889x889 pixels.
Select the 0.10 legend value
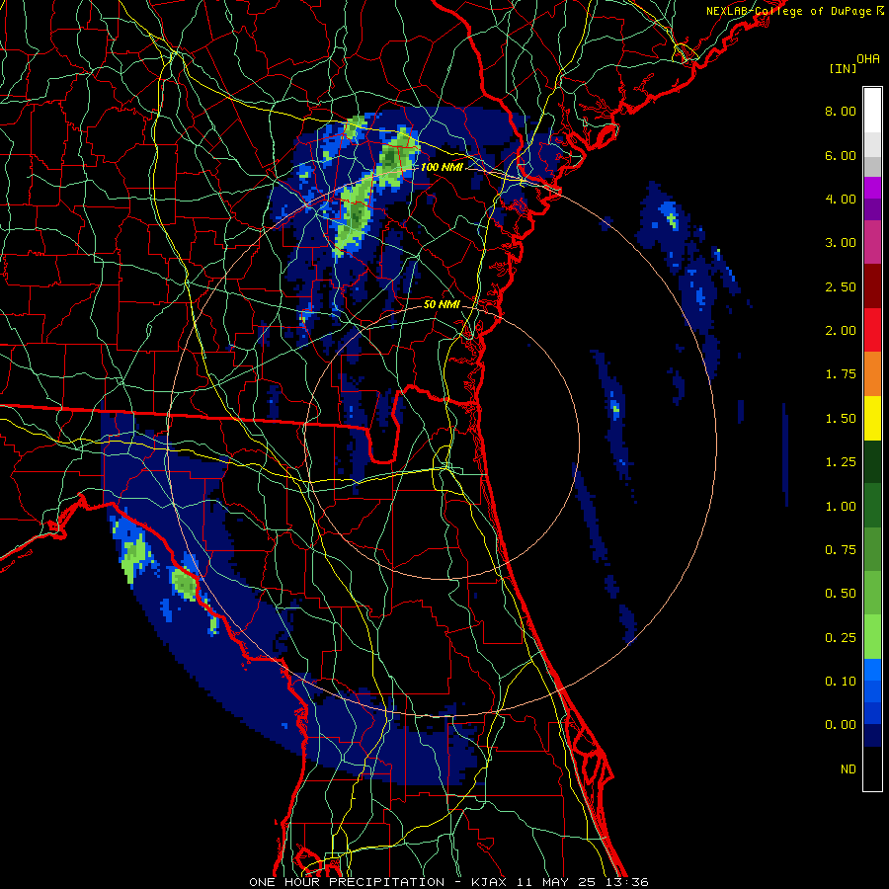(841, 682)
